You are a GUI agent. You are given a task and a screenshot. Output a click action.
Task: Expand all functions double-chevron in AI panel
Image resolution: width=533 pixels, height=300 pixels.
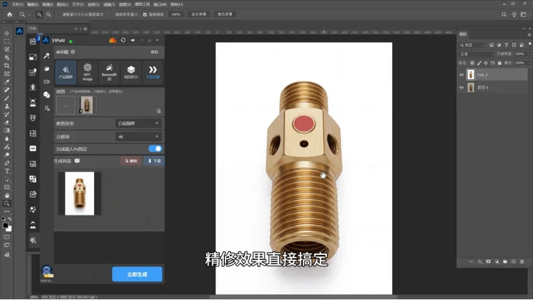[x=152, y=72]
